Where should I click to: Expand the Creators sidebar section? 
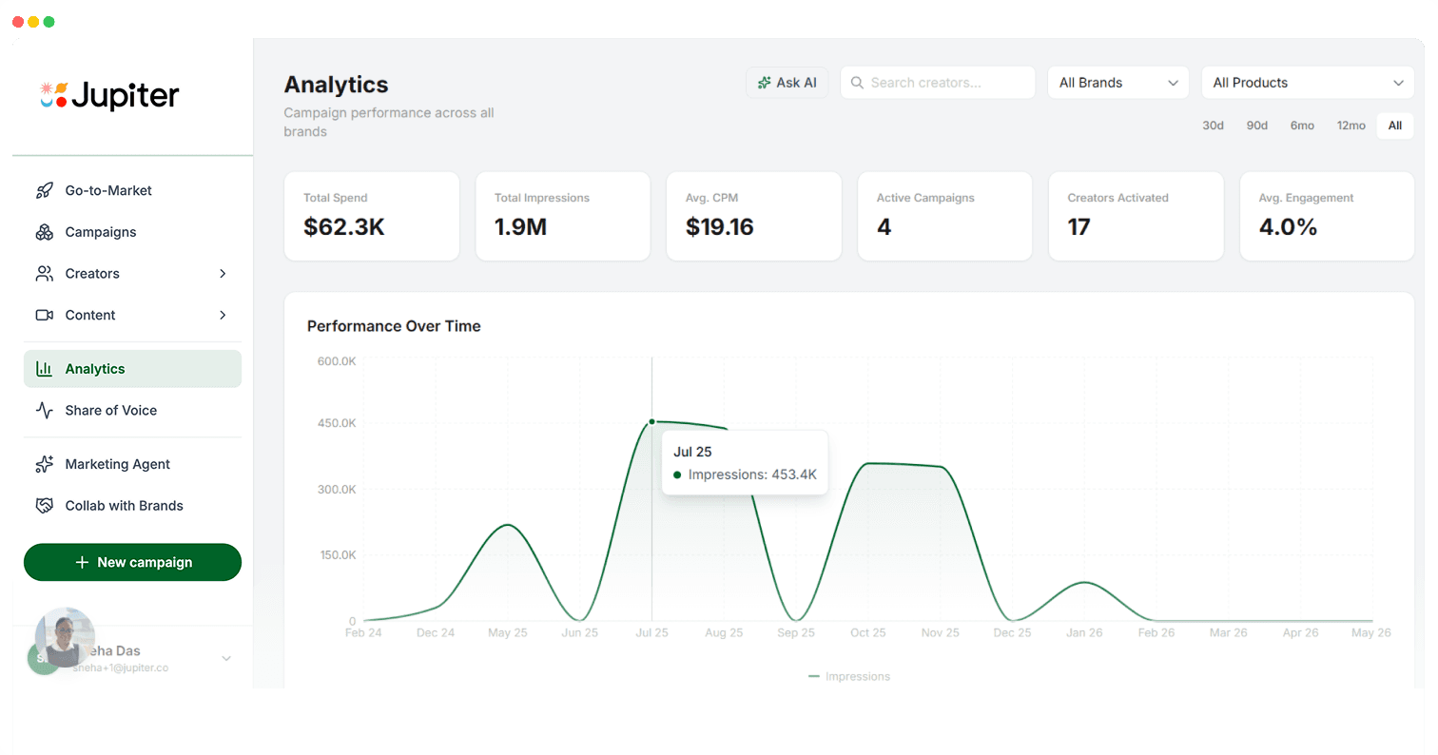(223, 274)
